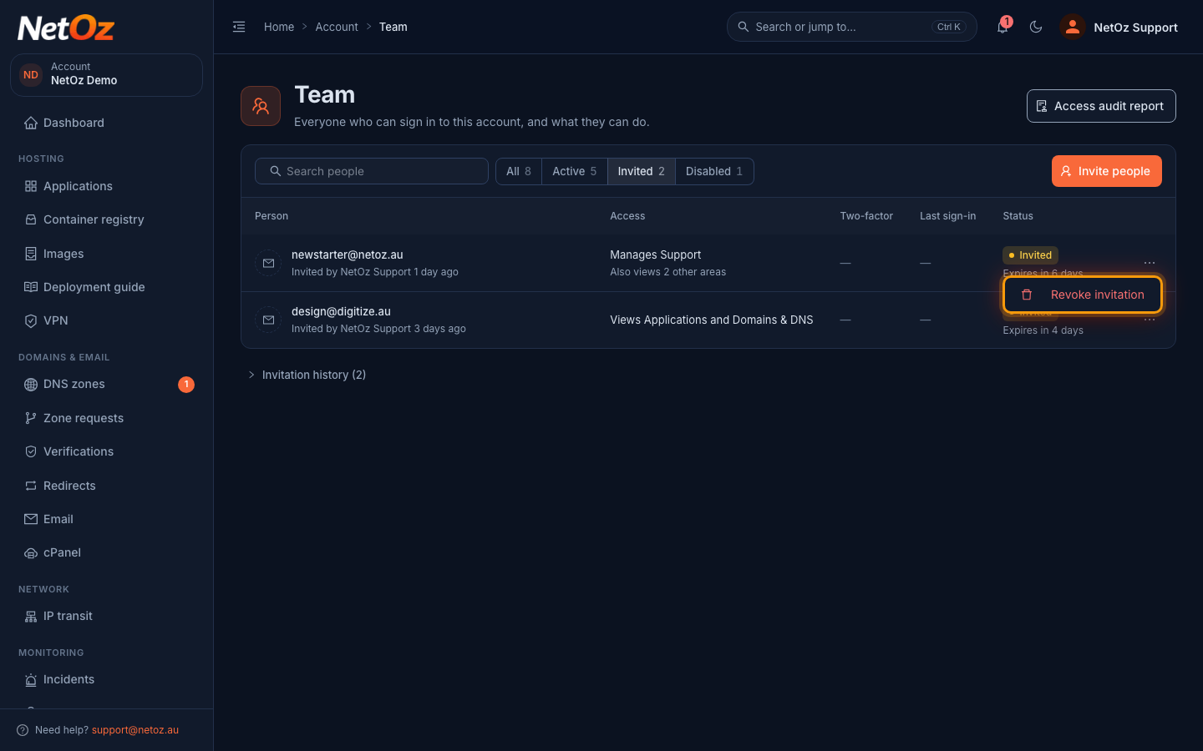Screen dimensions: 1203x751
Task: Open Images in the sidebar
Action: (106, 254)
